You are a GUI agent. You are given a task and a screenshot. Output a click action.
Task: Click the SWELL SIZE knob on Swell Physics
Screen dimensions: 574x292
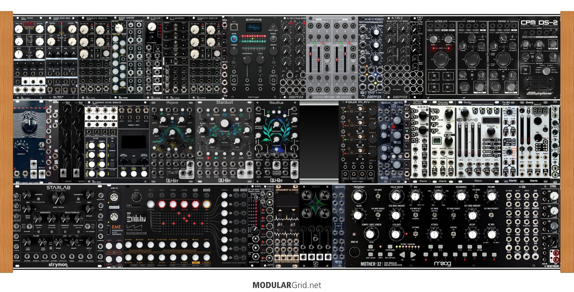point(19,29)
